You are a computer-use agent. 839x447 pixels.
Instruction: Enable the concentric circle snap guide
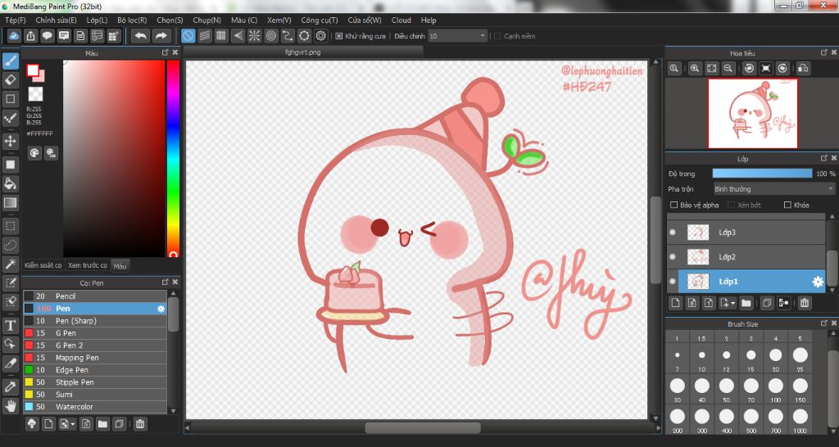[271, 36]
